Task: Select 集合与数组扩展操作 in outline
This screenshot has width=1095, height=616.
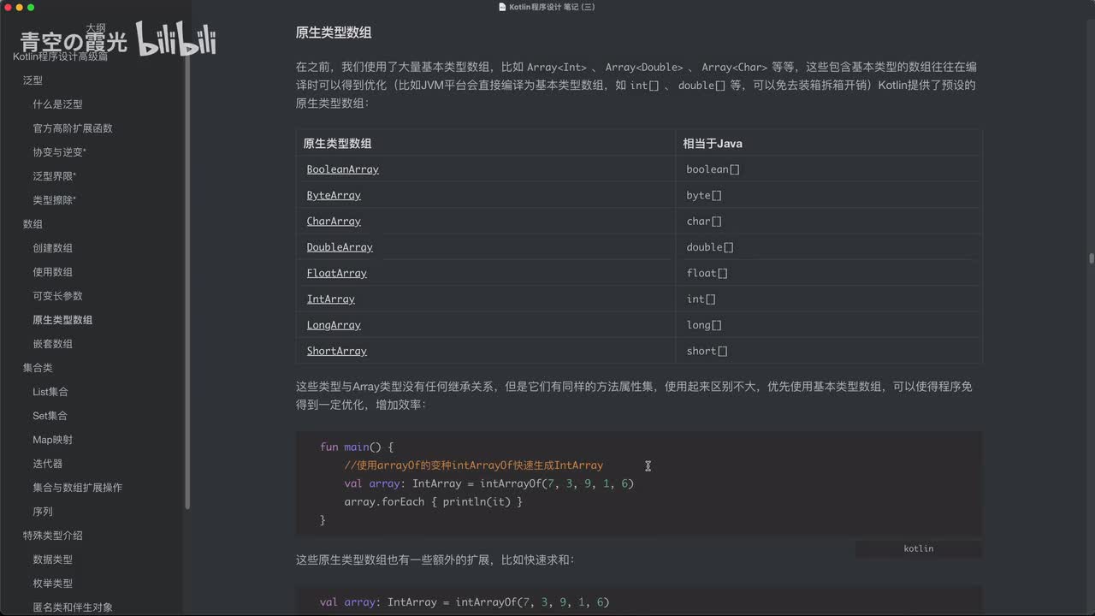Action: 78,488
